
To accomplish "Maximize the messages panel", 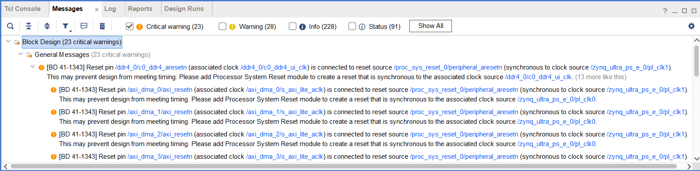I will coord(684,10).
